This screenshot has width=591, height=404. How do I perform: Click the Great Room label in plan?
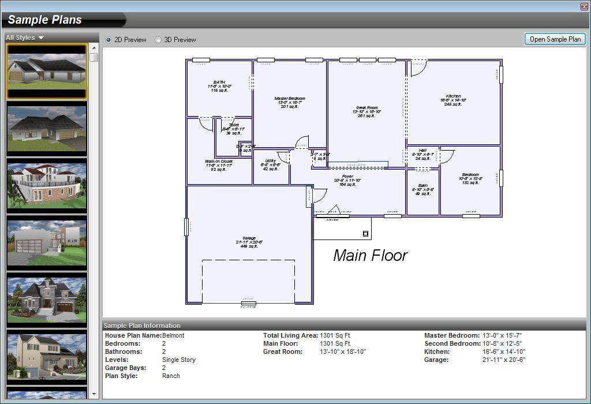[366, 111]
